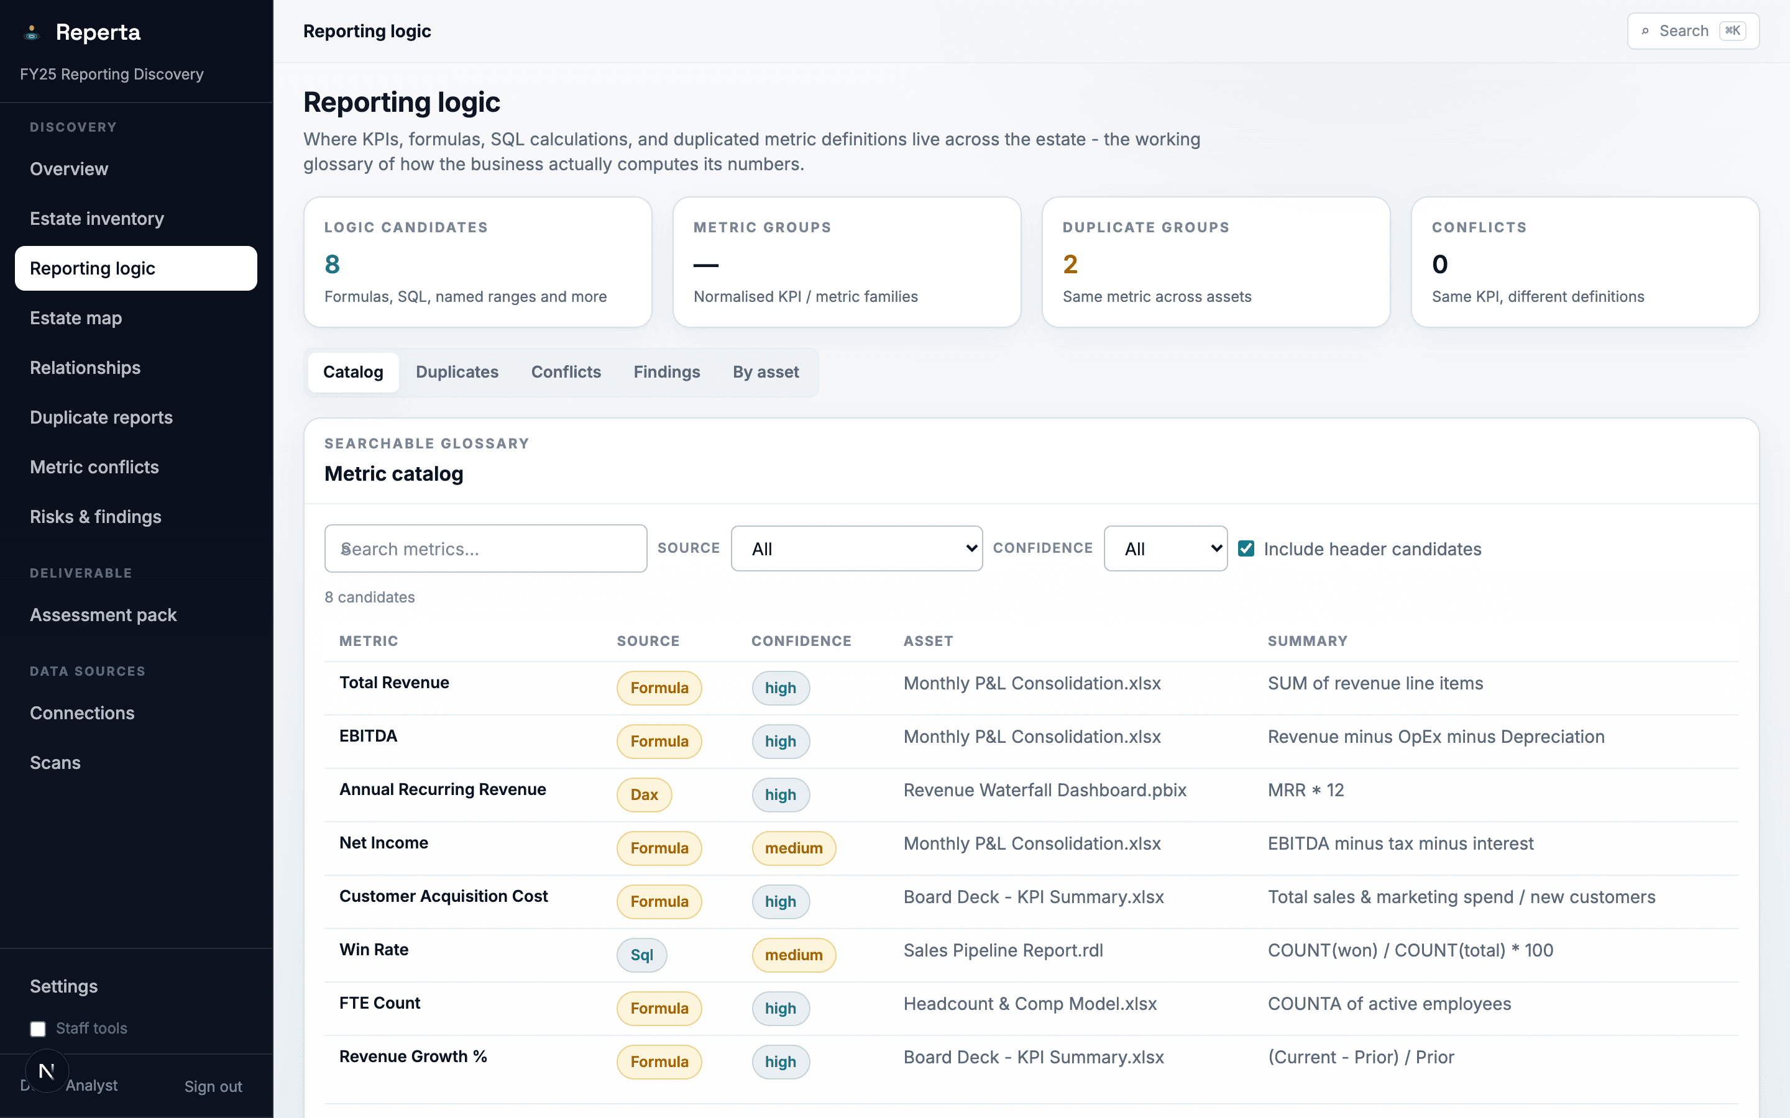Screen dimensions: 1790x1118
Task: Open Assessment pack in the sidebar
Action: point(136,615)
